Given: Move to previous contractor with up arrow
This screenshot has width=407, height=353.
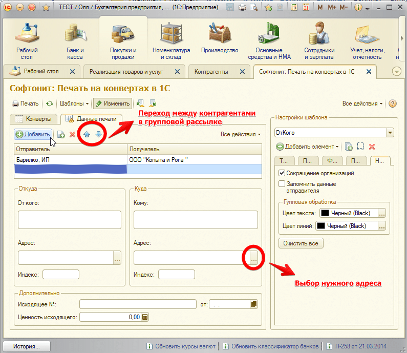Looking at the screenshot, I should coord(87,135).
